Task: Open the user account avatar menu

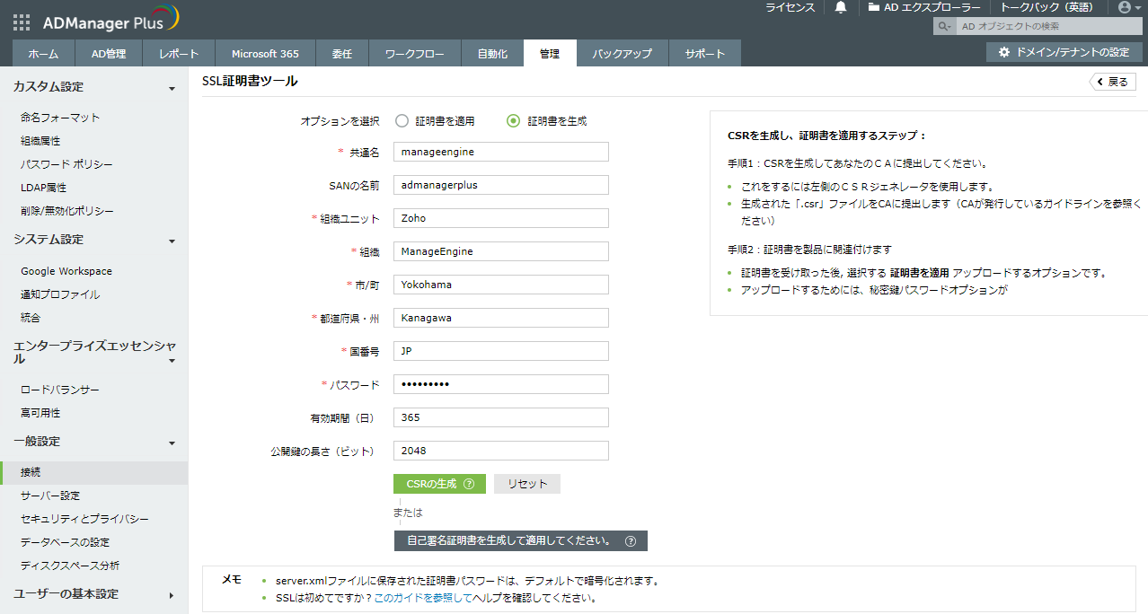Action: coord(1124,7)
